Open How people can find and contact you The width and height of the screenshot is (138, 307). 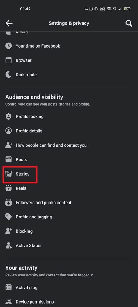click(69, 145)
